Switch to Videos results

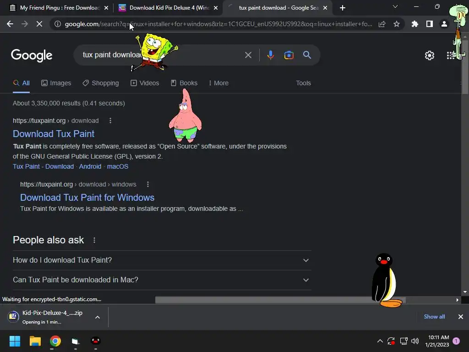145,83
